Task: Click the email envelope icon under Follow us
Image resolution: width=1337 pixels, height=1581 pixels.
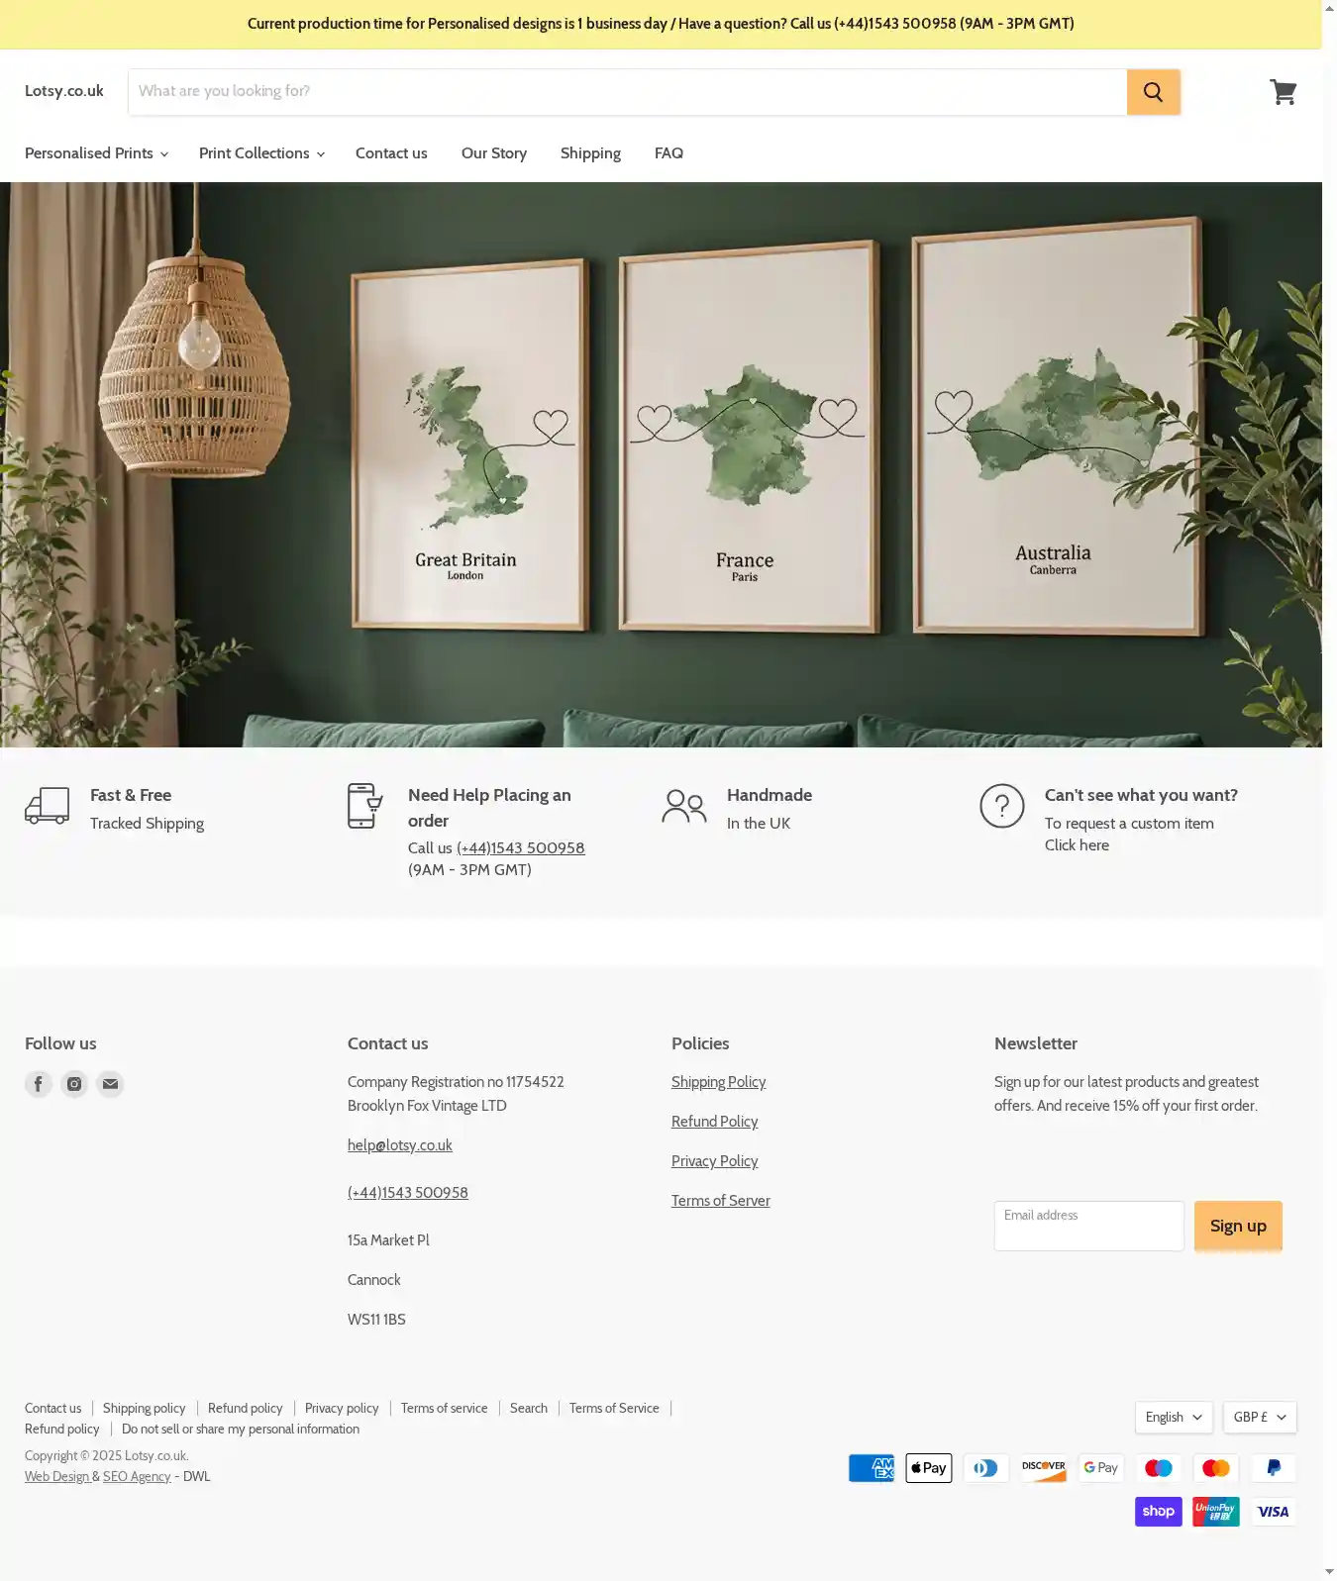Action: (x=110, y=1084)
